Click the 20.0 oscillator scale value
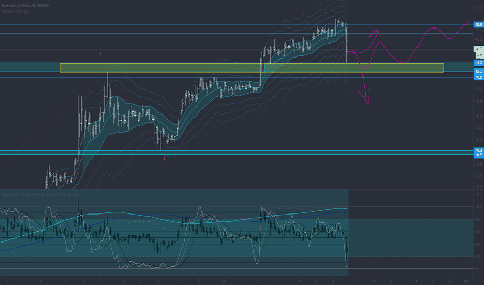The height and width of the screenshot is (285, 484). pyautogui.click(x=478, y=256)
